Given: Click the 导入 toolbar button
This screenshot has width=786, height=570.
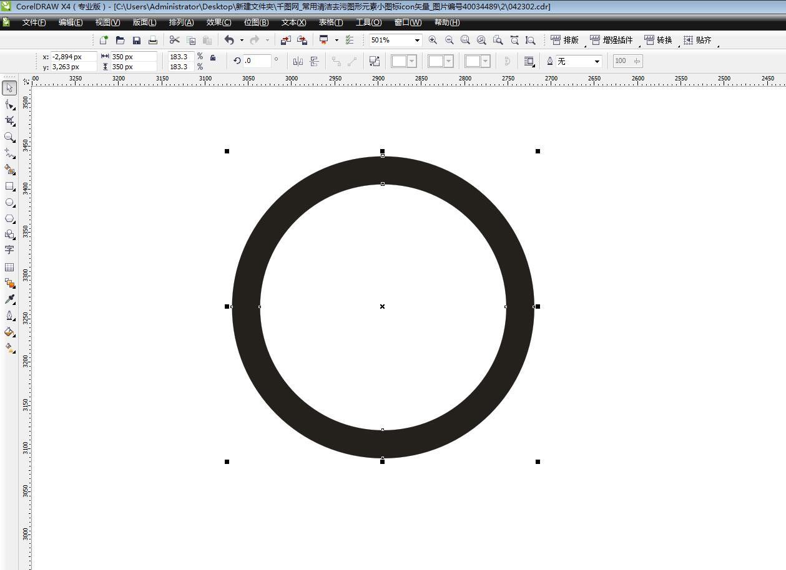Looking at the screenshot, I should click(x=286, y=39).
